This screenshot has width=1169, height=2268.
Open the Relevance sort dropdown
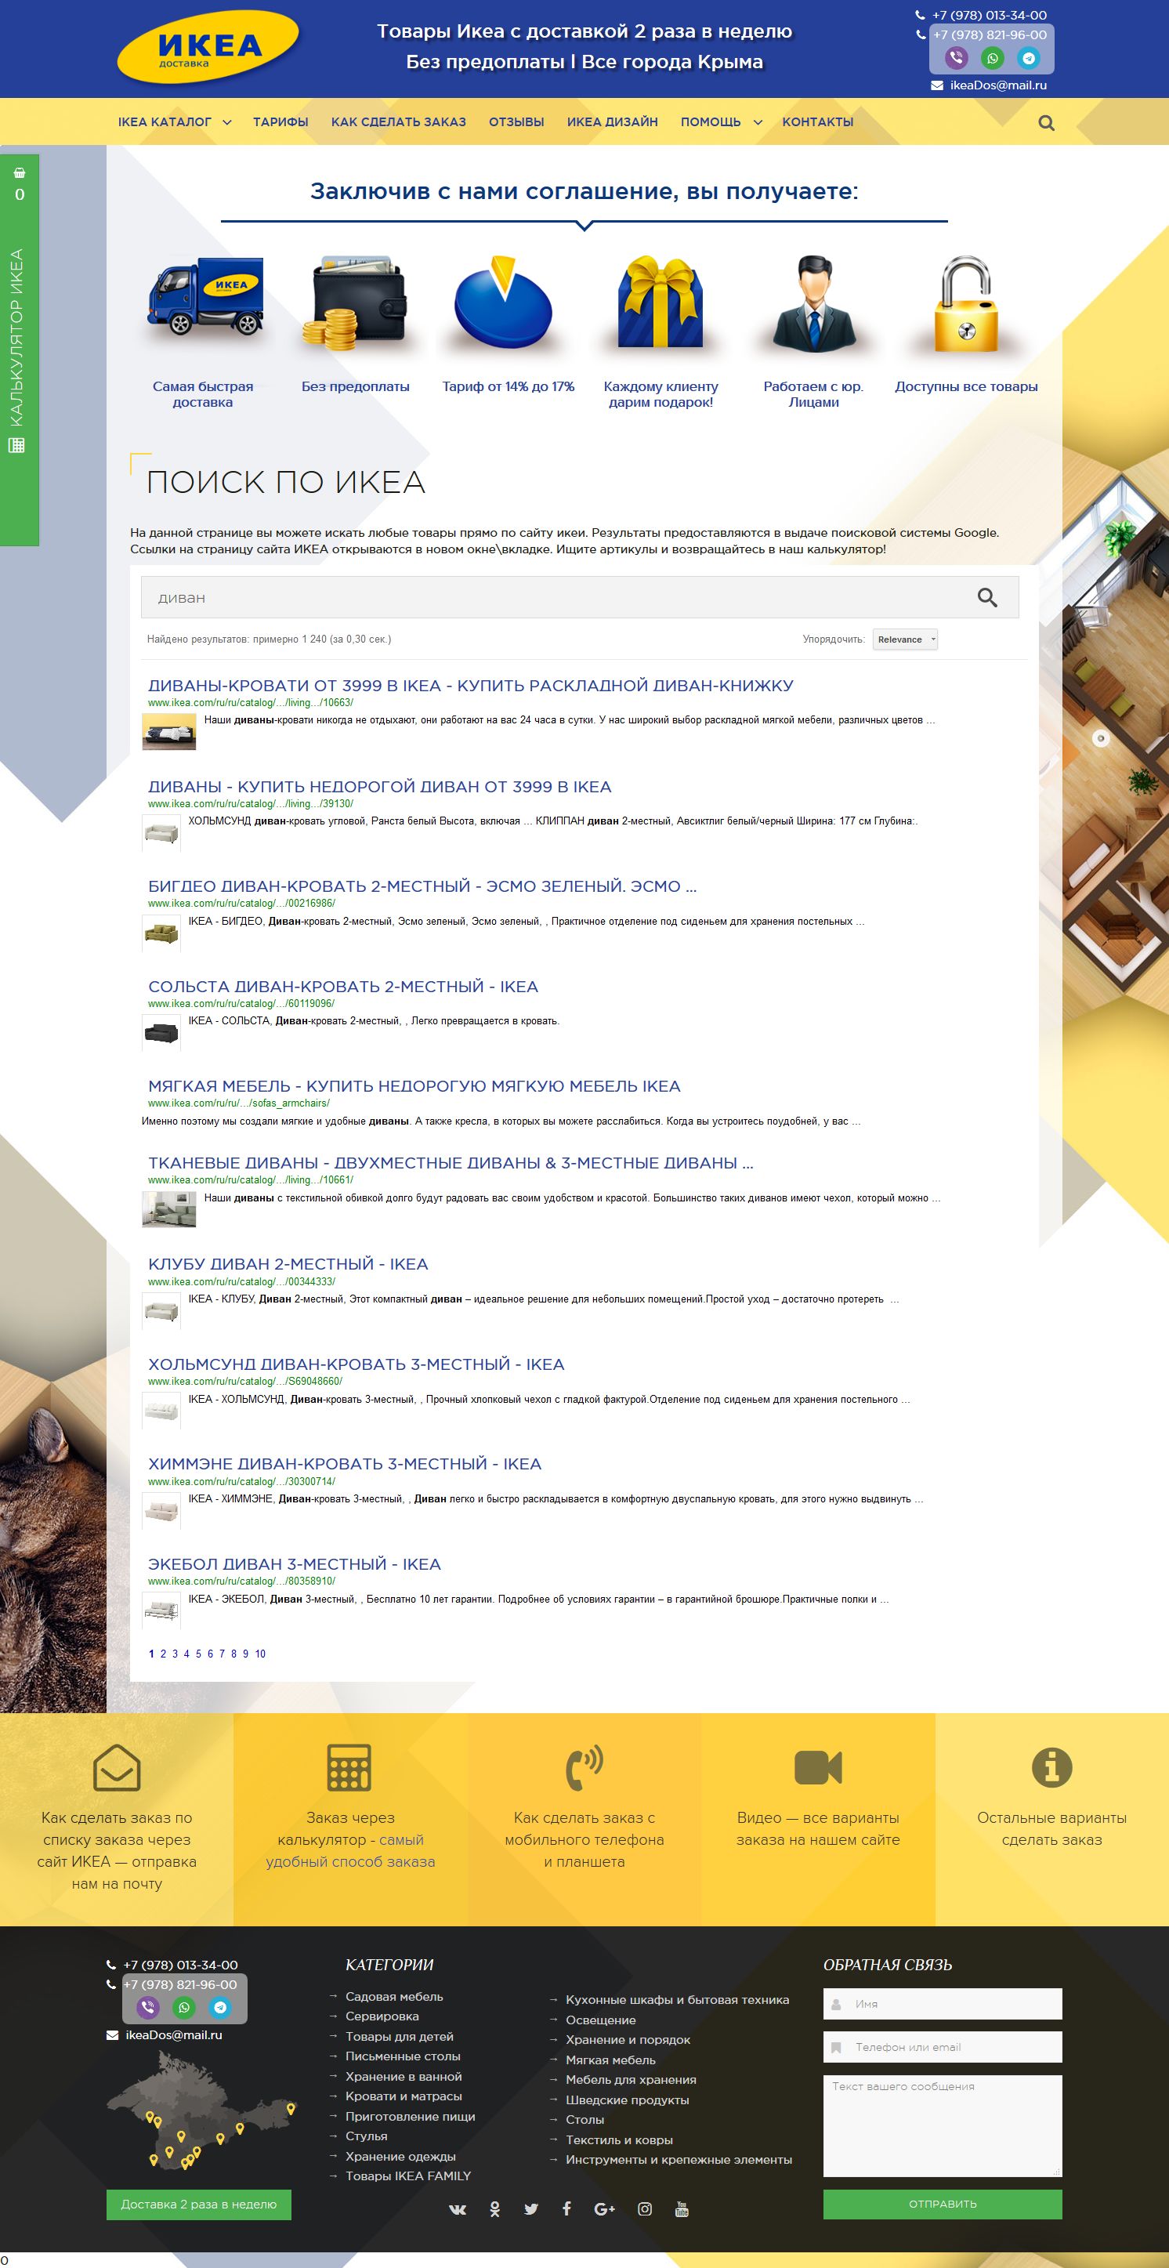pos(905,640)
